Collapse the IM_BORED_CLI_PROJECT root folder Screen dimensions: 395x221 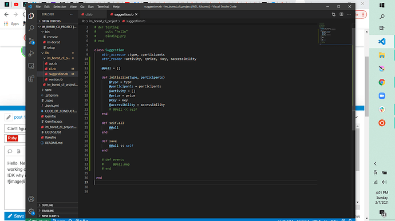[x=57, y=27]
